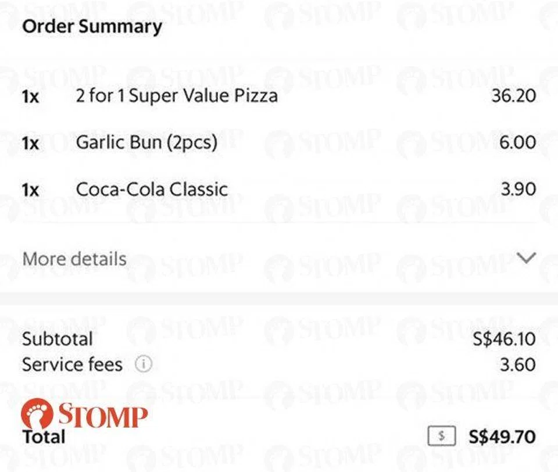Click the cash payment icon beside total
The height and width of the screenshot is (472, 558).
coord(441,437)
